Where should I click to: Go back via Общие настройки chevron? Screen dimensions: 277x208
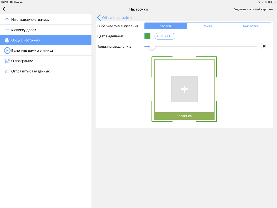tap(99, 18)
